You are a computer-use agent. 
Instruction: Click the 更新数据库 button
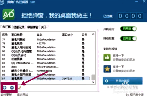pos(122,81)
